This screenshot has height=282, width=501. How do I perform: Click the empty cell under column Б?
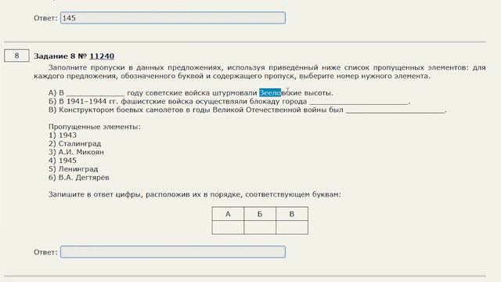pos(260,227)
